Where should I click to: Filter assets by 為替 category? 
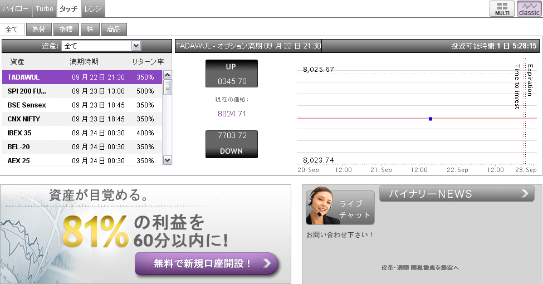pyautogui.click(x=39, y=30)
